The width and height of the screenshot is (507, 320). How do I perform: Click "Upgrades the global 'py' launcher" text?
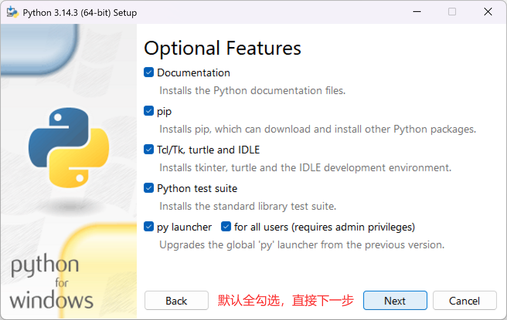pos(302,245)
